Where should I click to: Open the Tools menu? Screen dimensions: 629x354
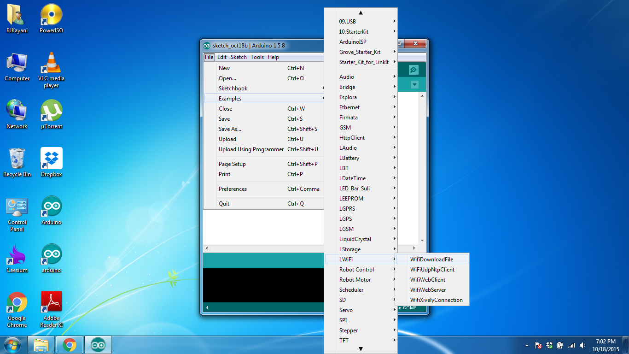coord(257,57)
